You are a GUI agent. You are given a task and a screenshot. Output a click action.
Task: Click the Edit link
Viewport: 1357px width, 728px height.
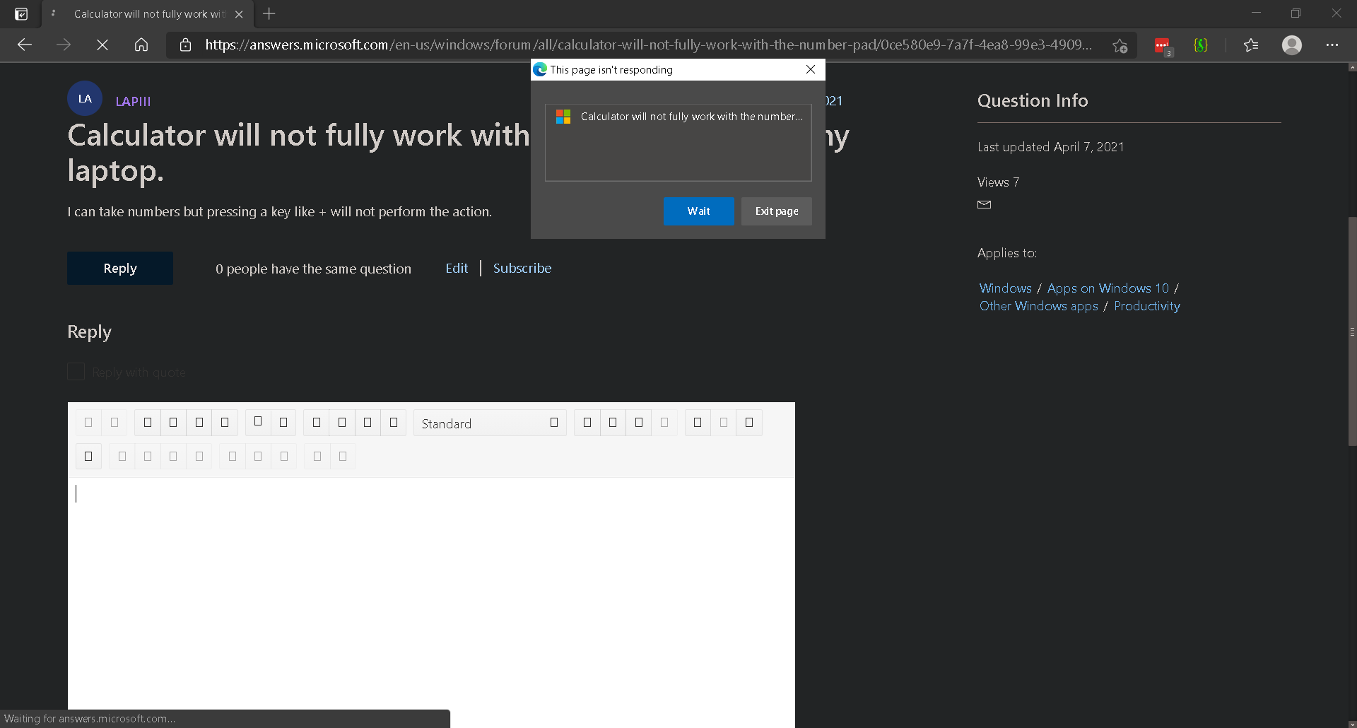[457, 269]
